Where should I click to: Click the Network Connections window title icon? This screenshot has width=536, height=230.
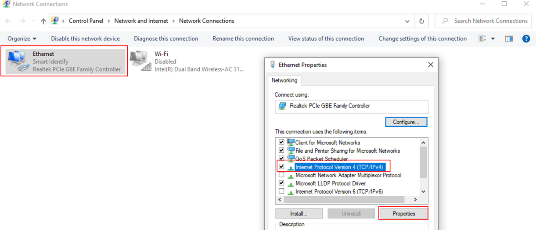pos(6,4)
